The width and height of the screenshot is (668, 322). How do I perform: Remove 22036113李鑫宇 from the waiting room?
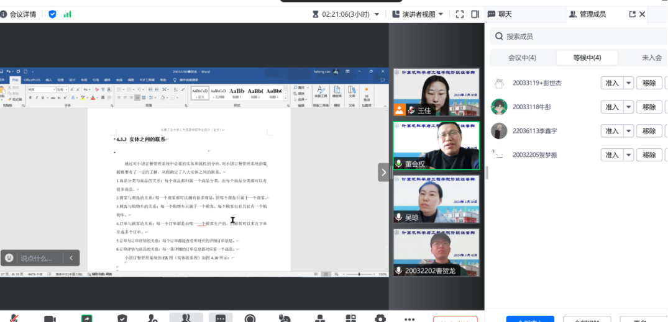pyautogui.click(x=649, y=131)
